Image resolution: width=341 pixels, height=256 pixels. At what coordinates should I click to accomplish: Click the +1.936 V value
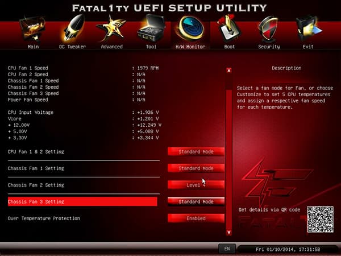pos(148,112)
